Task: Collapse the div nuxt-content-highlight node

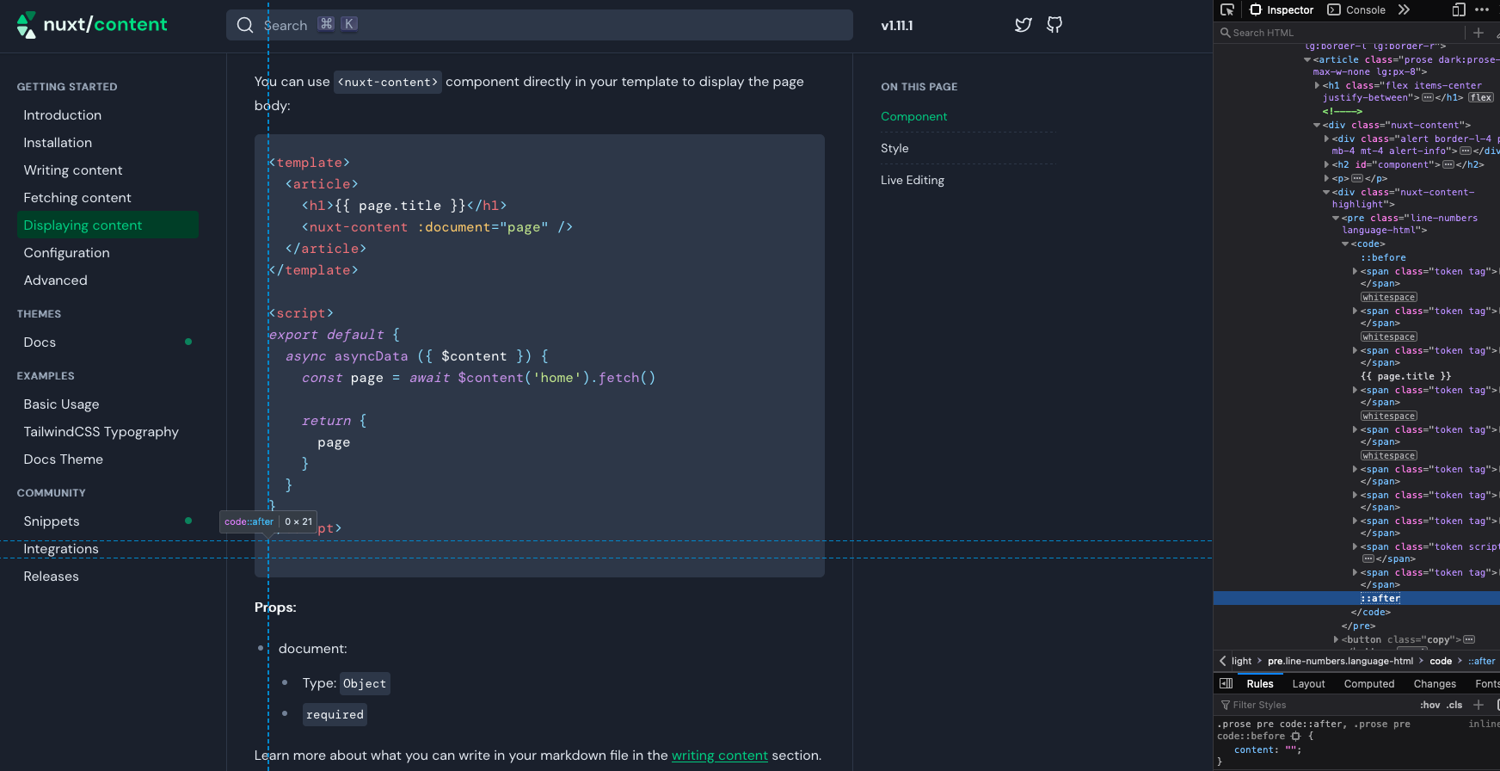Action: point(1326,193)
